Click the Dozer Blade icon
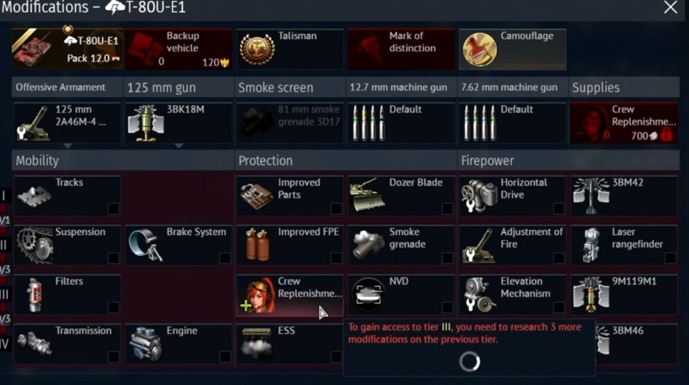The width and height of the screenshot is (689, 385). (x=367, y=195)
